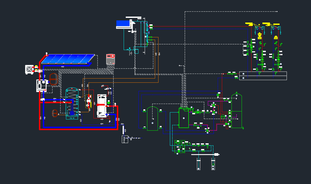The image size is (311, 184).
Task: Click the outdoor heat pump fan unit
Action: coord(29,69)
